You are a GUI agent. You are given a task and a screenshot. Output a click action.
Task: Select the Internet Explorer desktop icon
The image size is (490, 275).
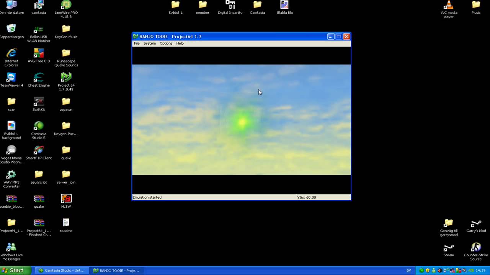point(11,58)
